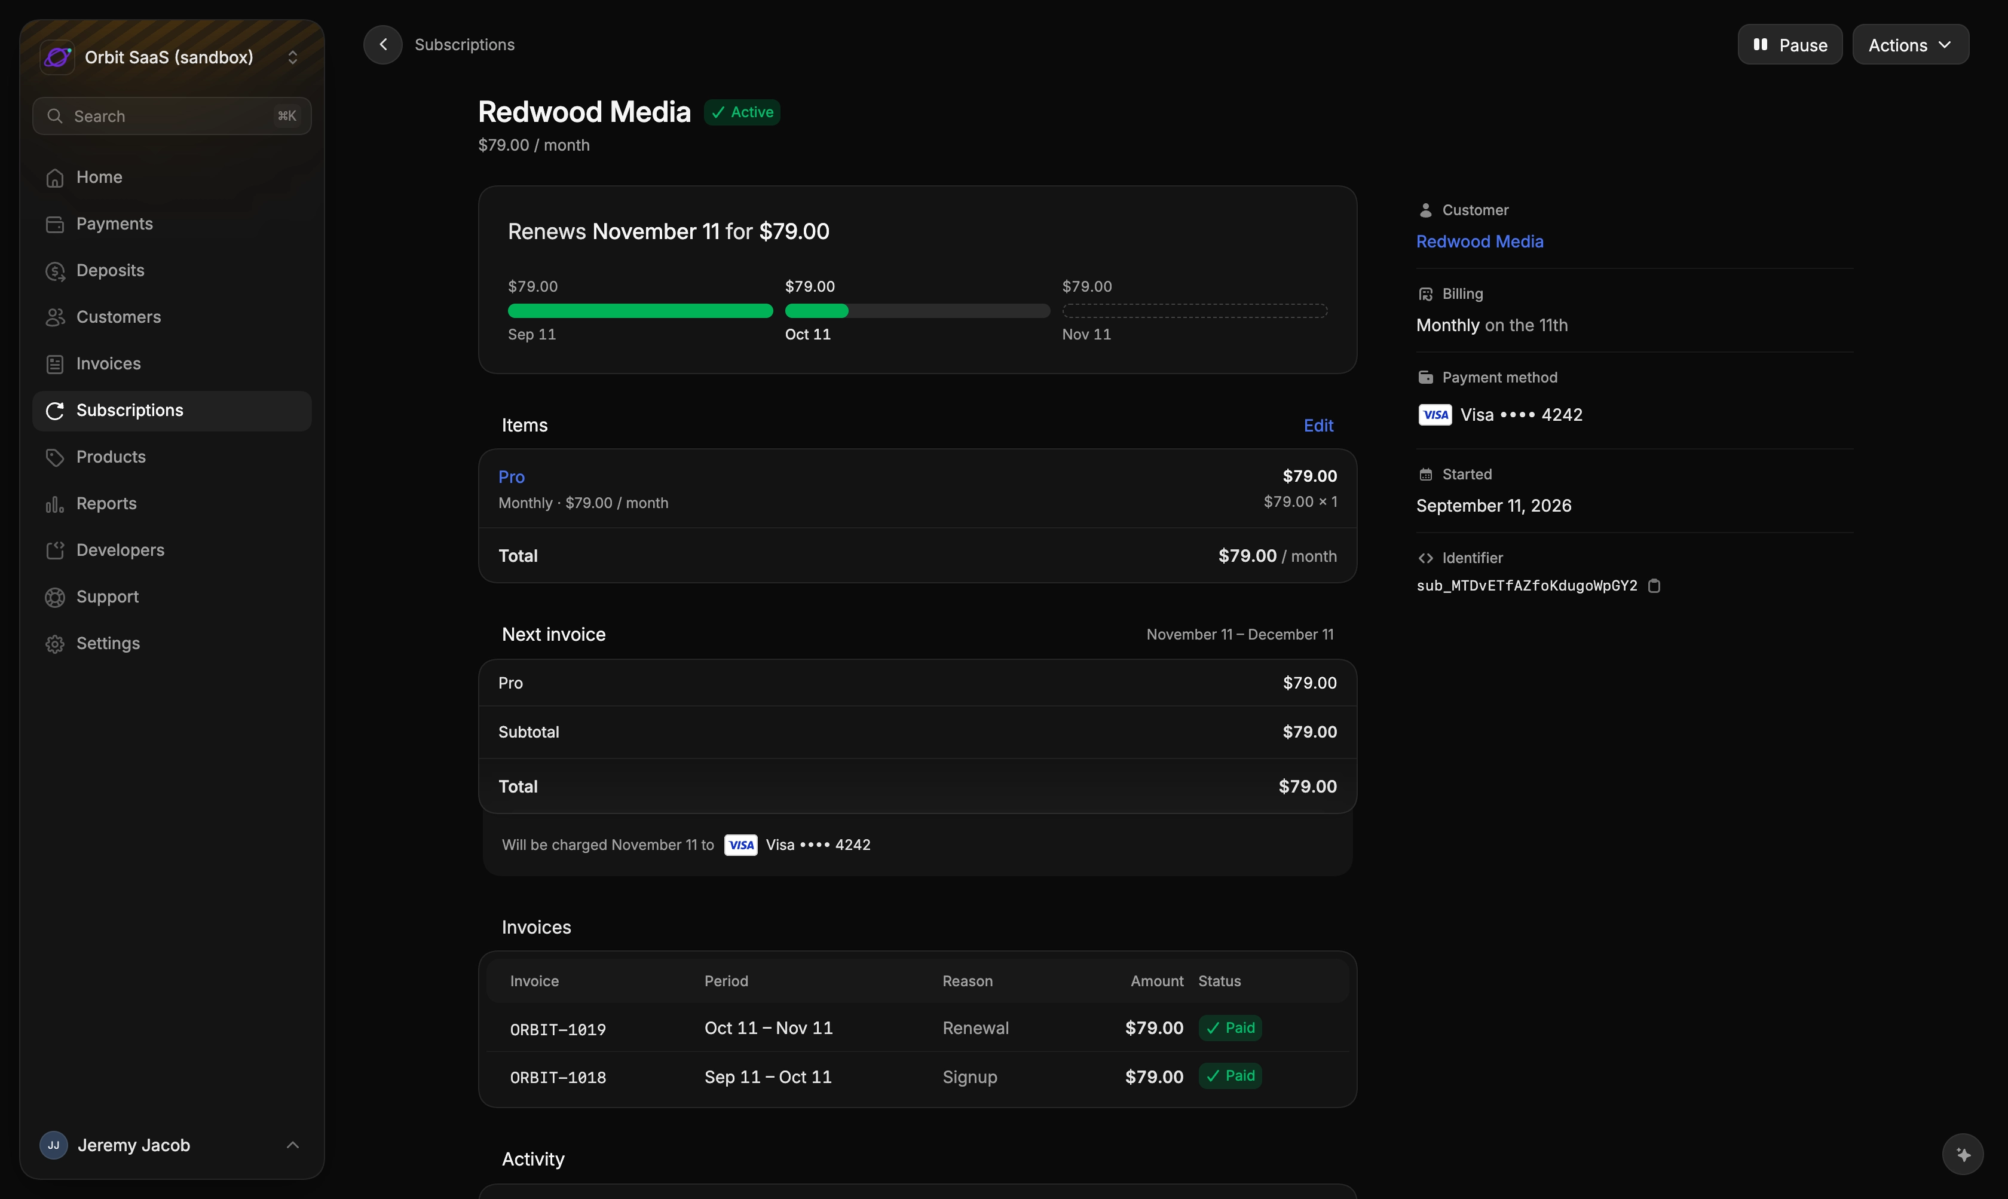This screenshot has width=2008, height=1199.
Task: Open the Subscriptions sidebar item
Action: click(172, 411)
